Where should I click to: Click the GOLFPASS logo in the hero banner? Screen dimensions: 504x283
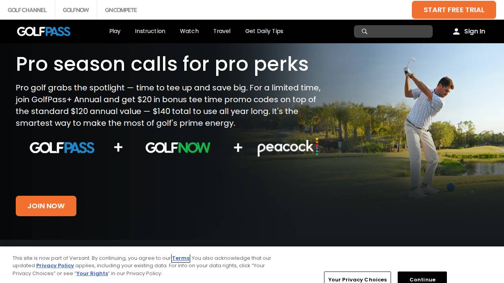point(62,147)
